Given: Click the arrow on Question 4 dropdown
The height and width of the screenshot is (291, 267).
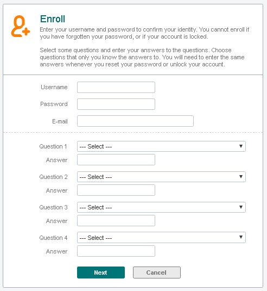Looking at the screenshot, I should [241, 237].
